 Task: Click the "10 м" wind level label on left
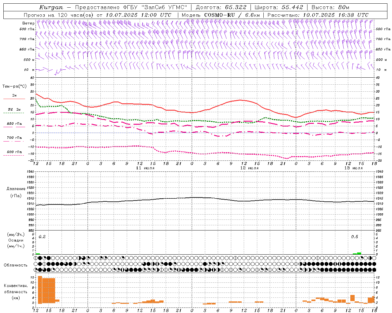[29, 70]
